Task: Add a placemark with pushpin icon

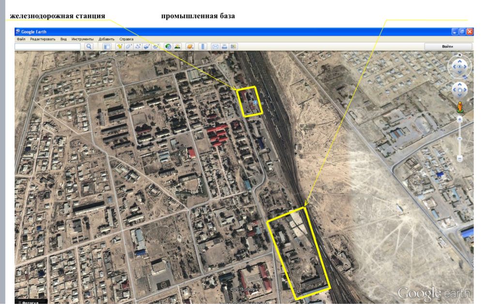Action: (120, 46)
